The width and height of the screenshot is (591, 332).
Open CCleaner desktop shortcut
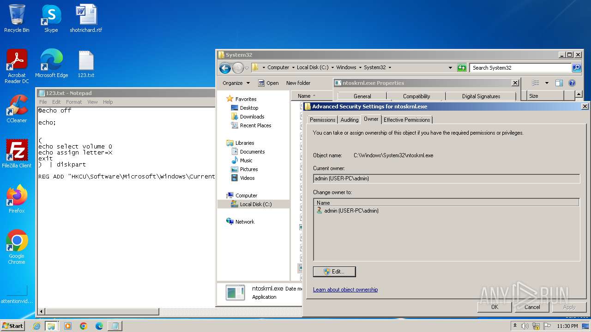click(17, 109)
